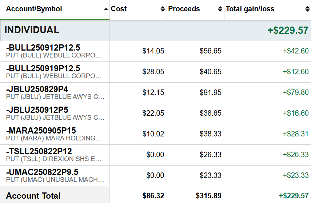Viewport: 311px width, 203px height.
Task: Click PUT (BULL) description under -BULL250919P12.5
Action: [x=54, y=76]
